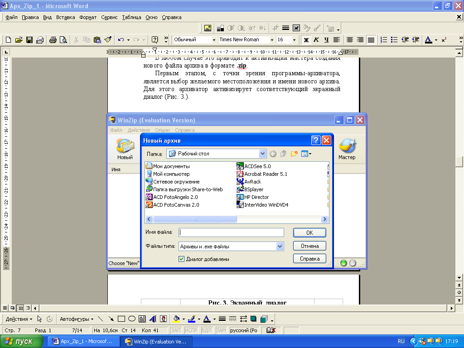
Task: Insert WordArt from Drawing toolbar
Action: 153,319
